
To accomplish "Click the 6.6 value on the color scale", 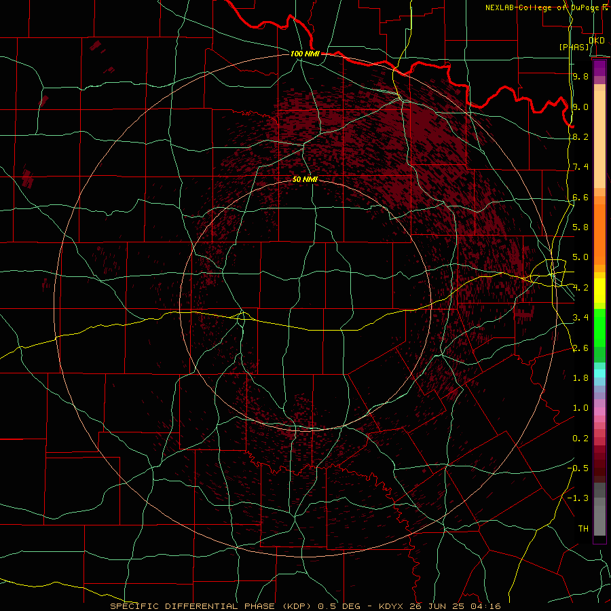I will pos(580,197).
